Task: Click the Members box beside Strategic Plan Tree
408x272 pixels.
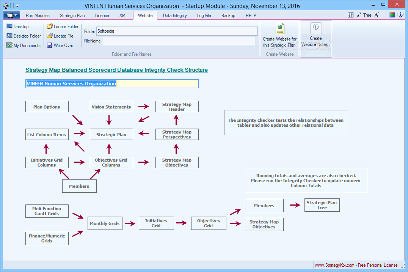Action: [264, 205]
